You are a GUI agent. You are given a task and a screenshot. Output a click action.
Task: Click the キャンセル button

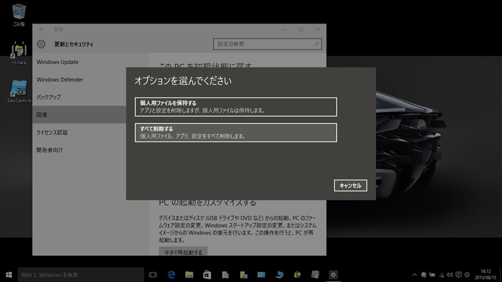[350, 186]
